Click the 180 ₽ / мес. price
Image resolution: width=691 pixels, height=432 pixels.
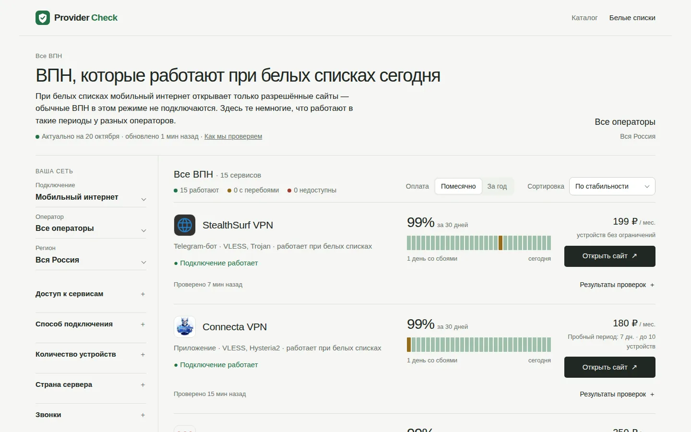(x=634, y=324)
